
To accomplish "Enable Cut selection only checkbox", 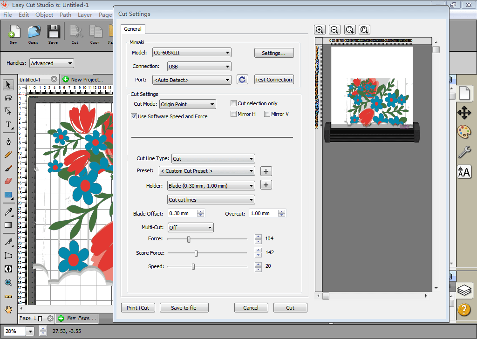I will [x=234, y=103].
